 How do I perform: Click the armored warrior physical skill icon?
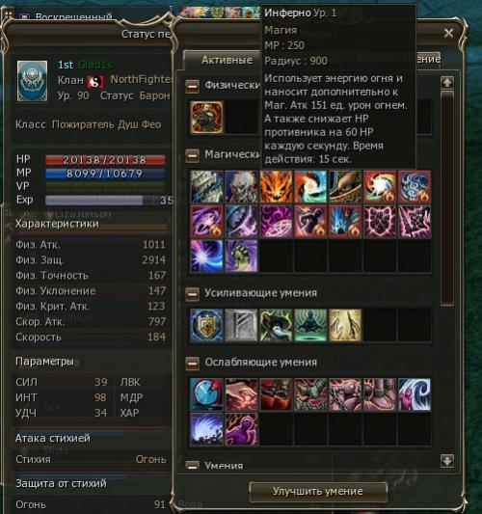(x=206, y=118)
